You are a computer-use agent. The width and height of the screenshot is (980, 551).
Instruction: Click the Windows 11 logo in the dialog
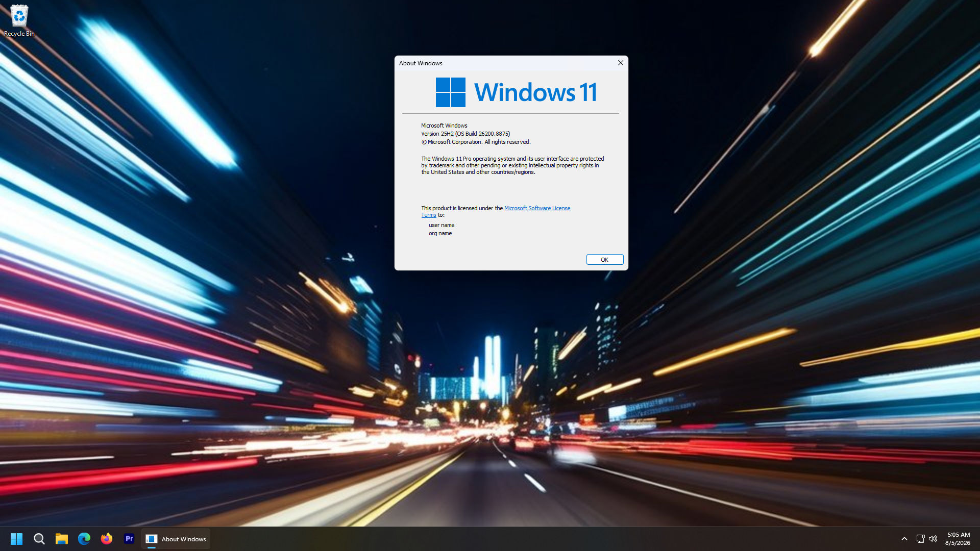[516, 92]
